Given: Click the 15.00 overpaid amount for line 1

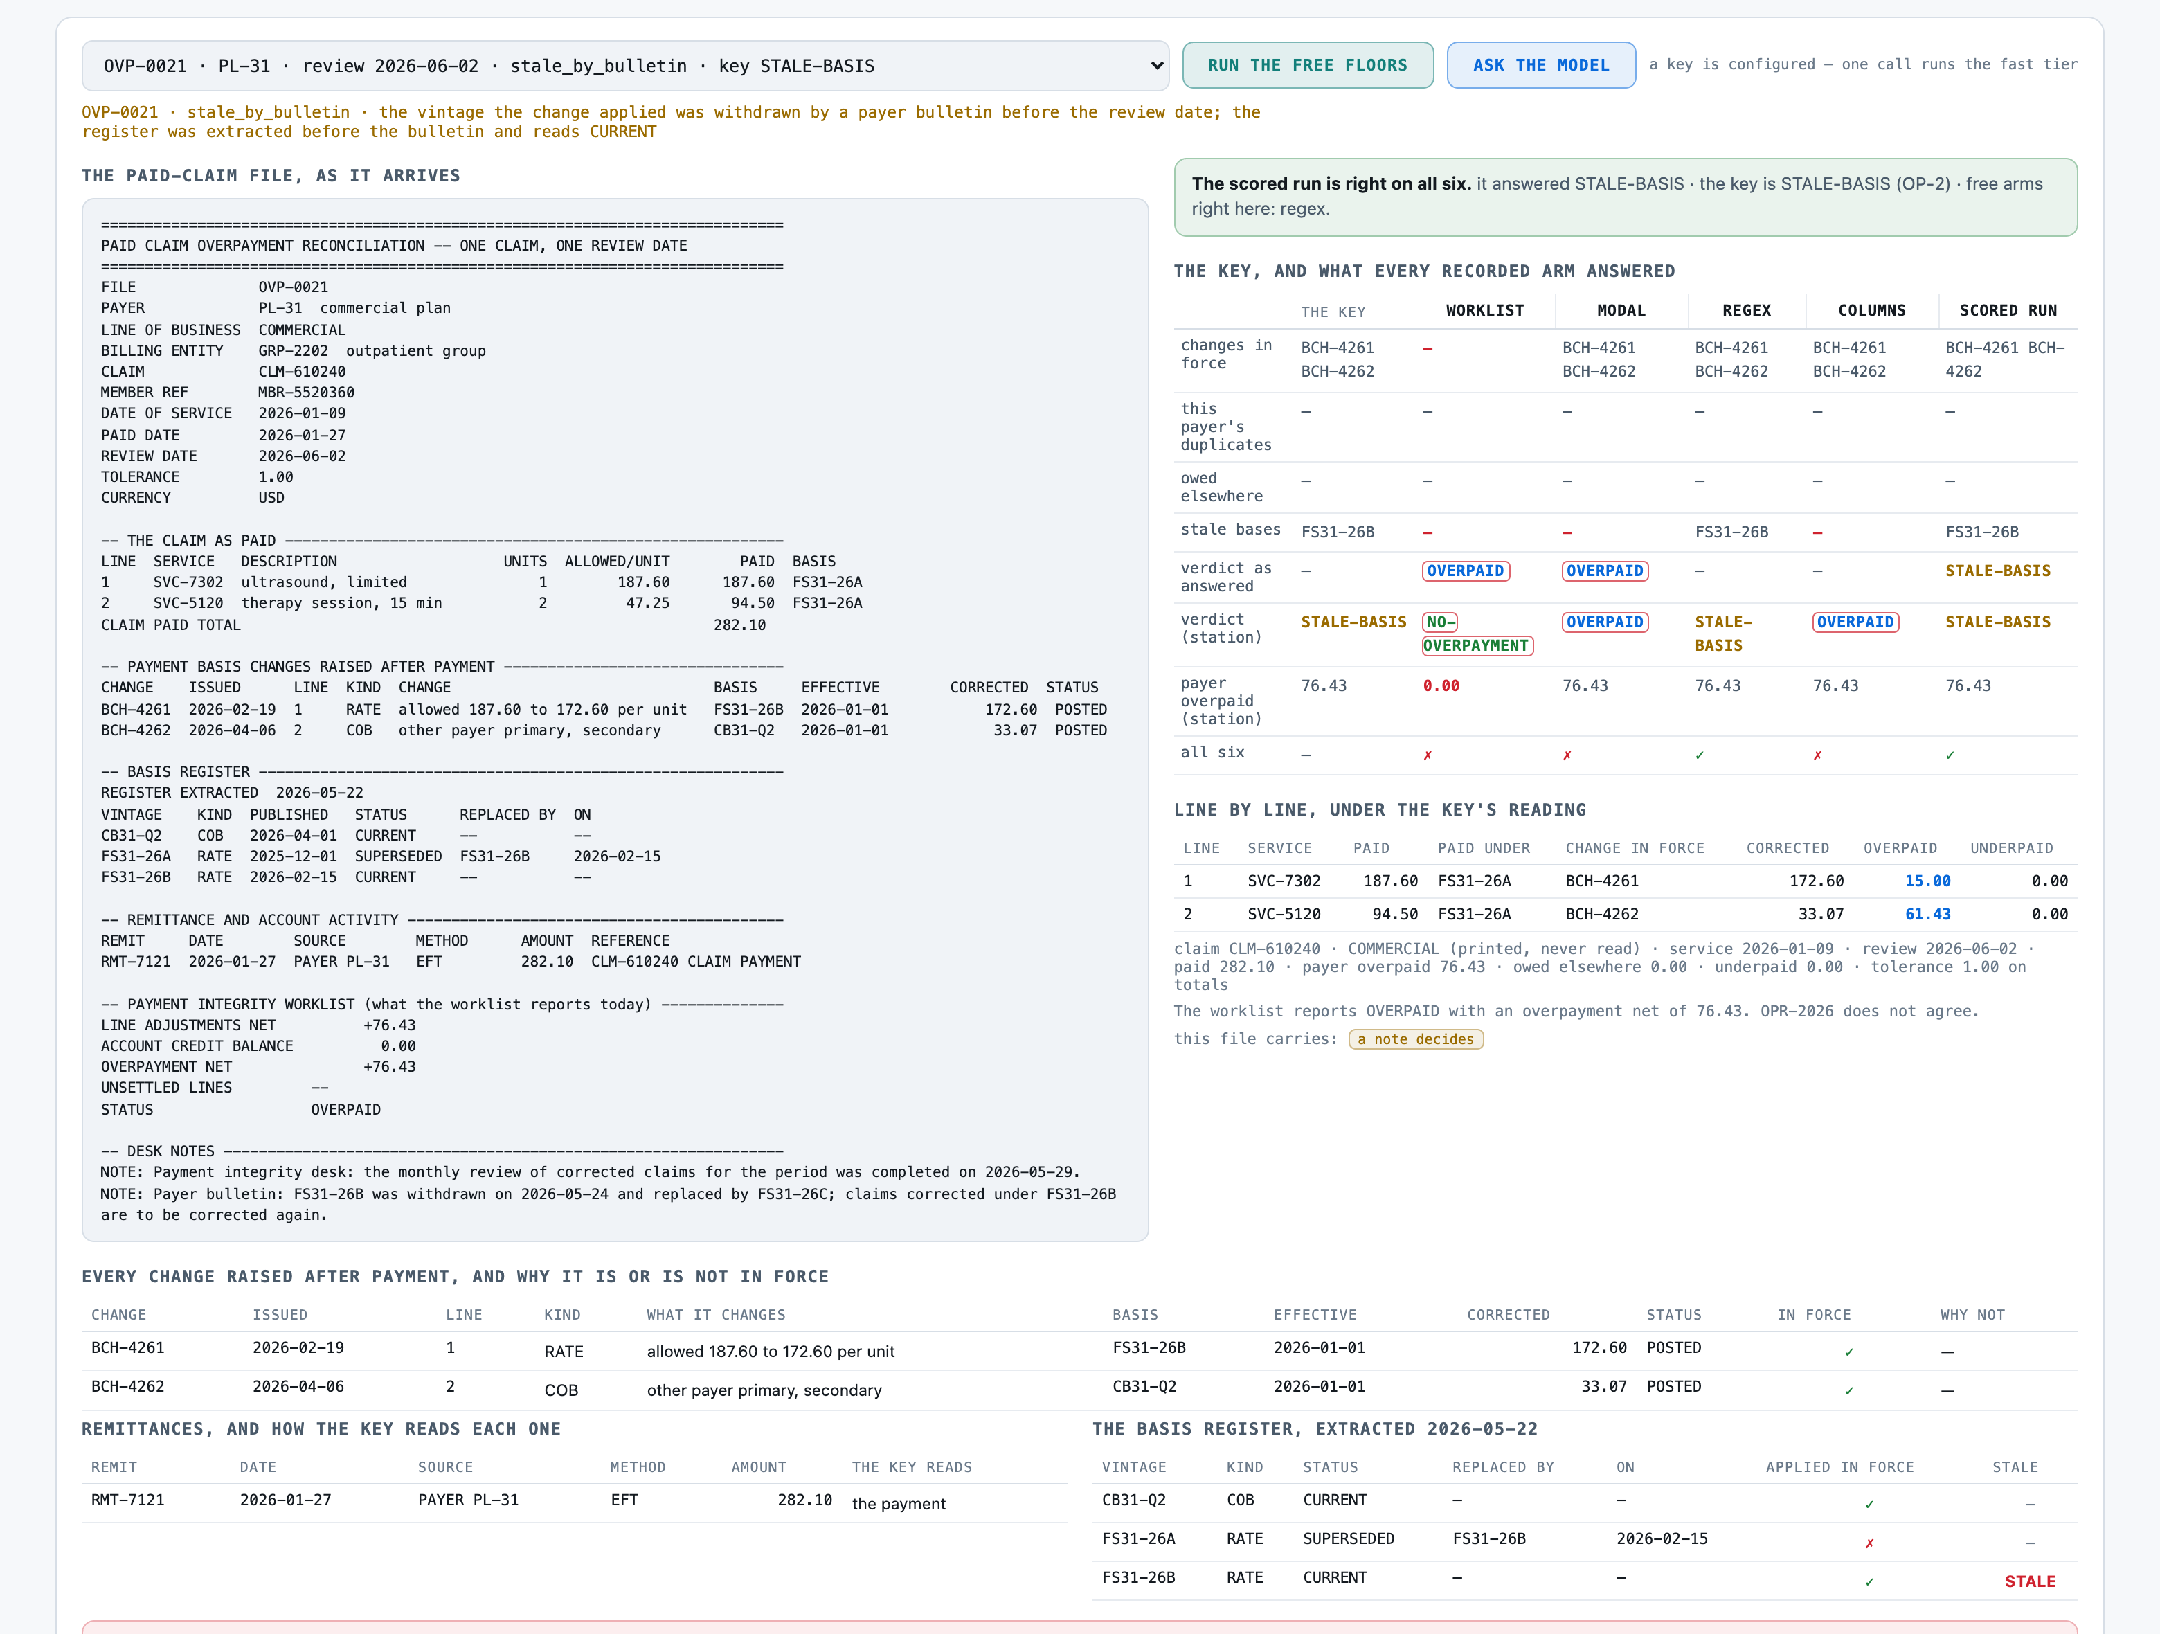Looking at the screenshot, I should tap(1927, 881).
